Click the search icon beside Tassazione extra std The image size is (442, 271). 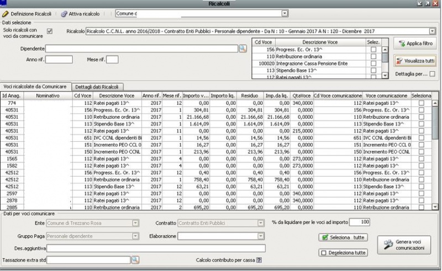pos(135,259)
